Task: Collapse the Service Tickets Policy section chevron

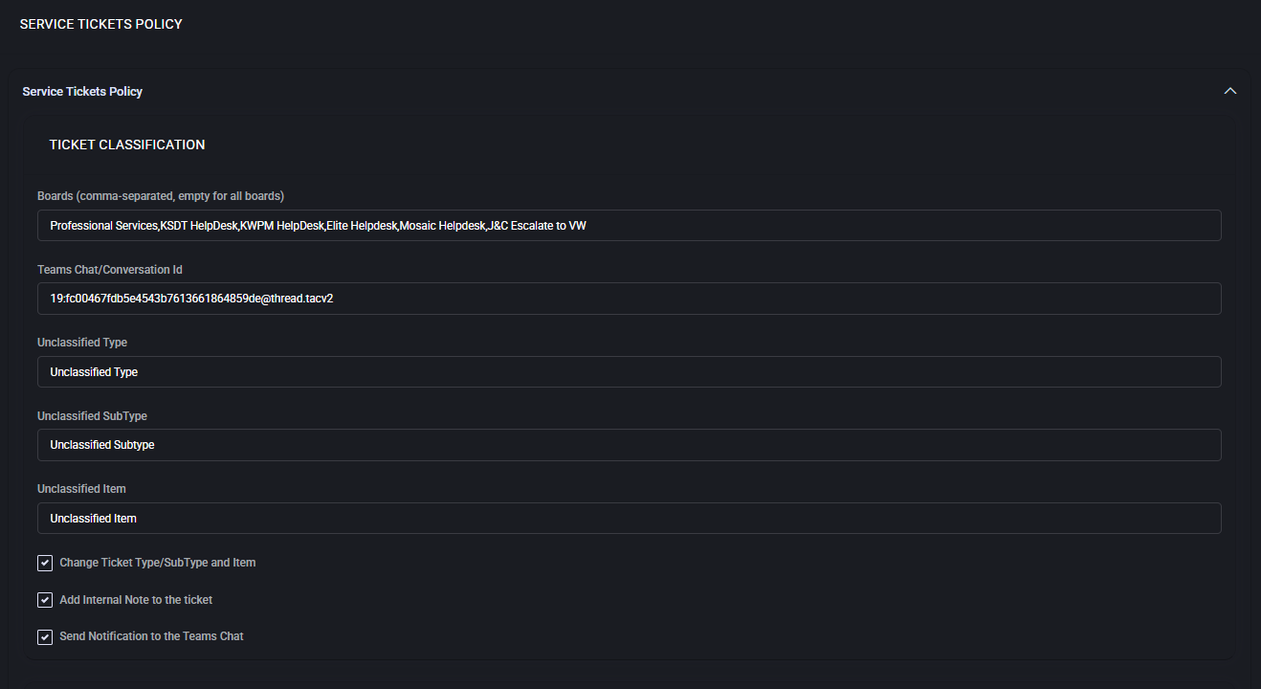Action: tap(1230, 91)
